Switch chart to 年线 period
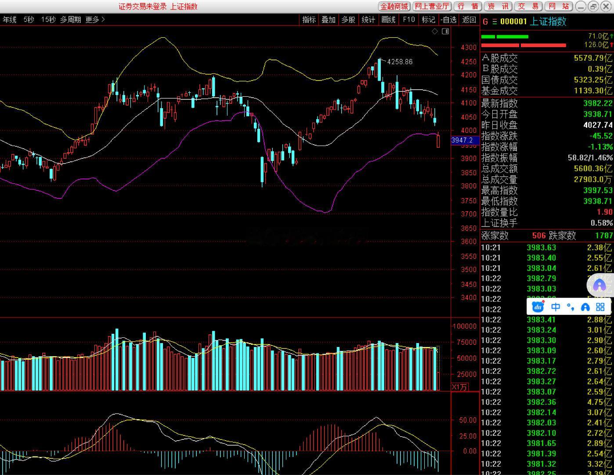614x475 pixels. tap(9, 19)
